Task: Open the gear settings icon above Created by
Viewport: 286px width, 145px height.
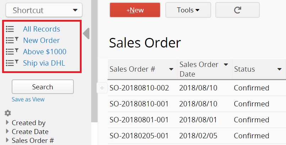Action: coord(8,113)
